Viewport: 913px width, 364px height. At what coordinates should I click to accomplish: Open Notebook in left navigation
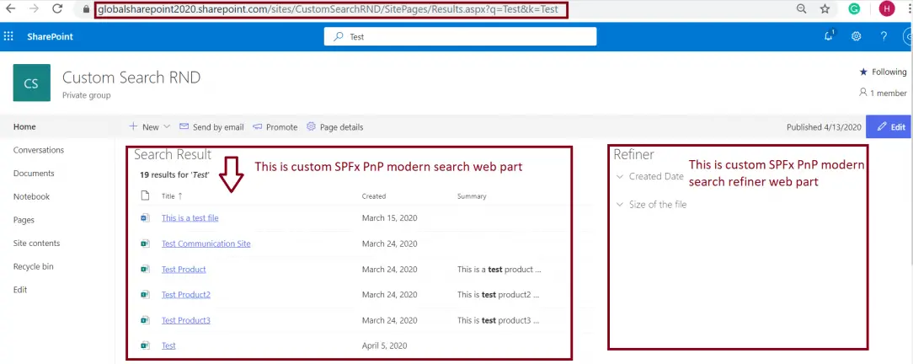coord(31,196)
